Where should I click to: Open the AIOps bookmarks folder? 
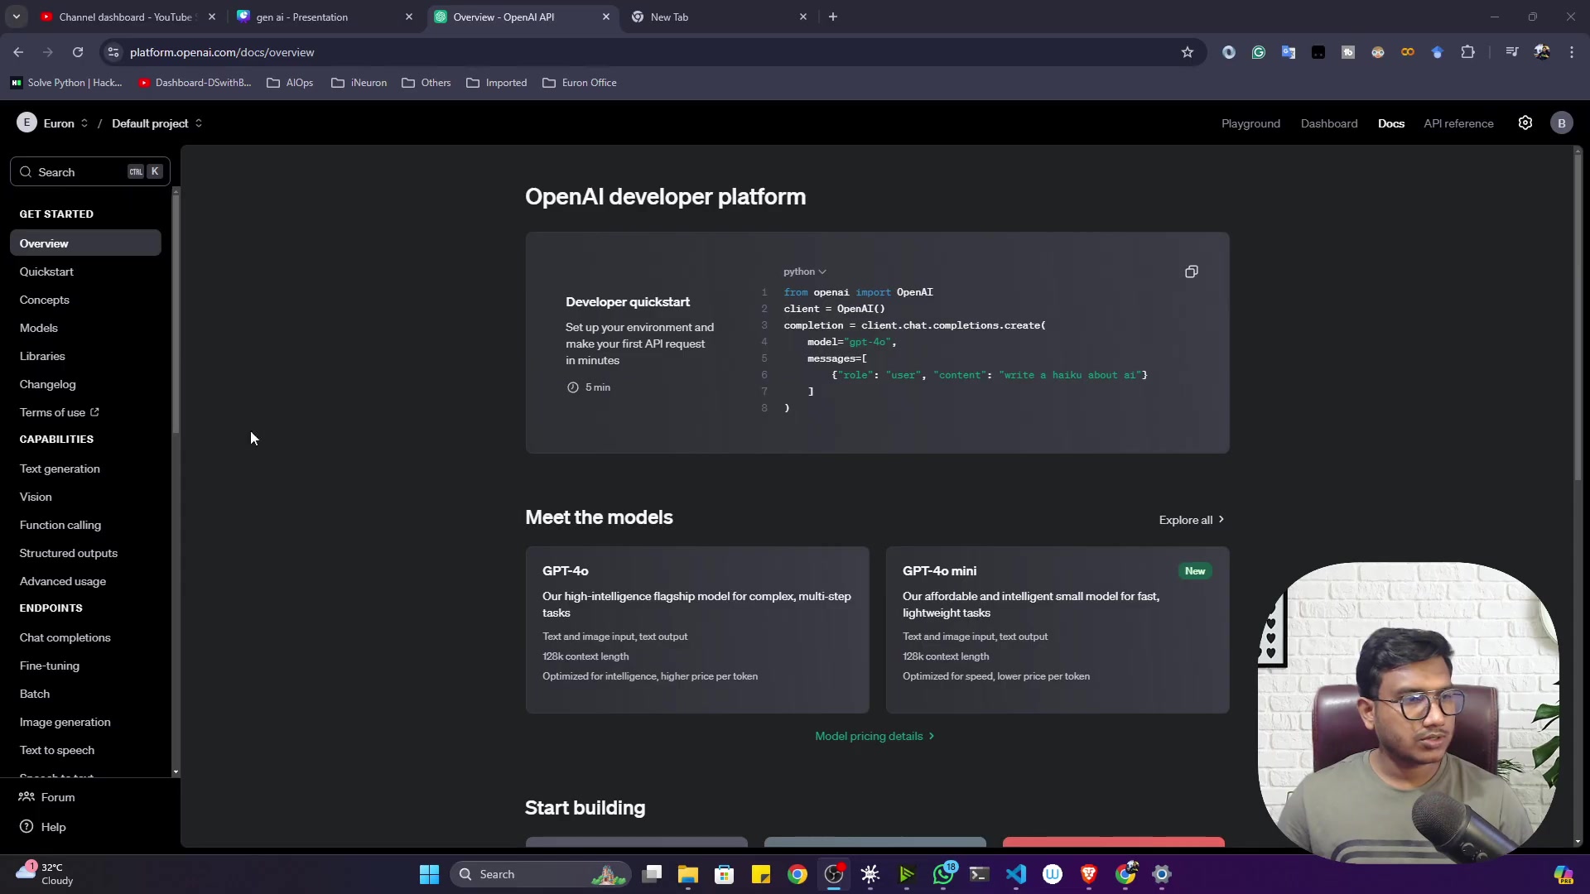(x=290, y=83)
